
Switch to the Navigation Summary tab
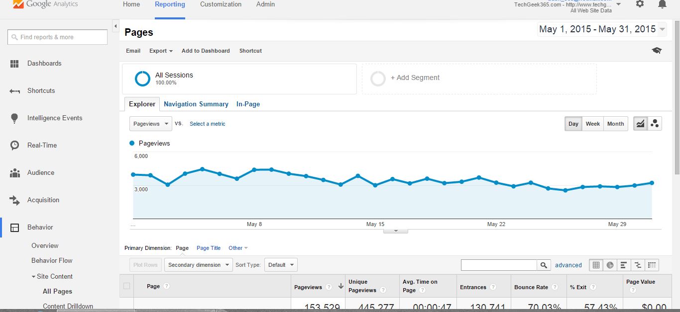(196, 104)
